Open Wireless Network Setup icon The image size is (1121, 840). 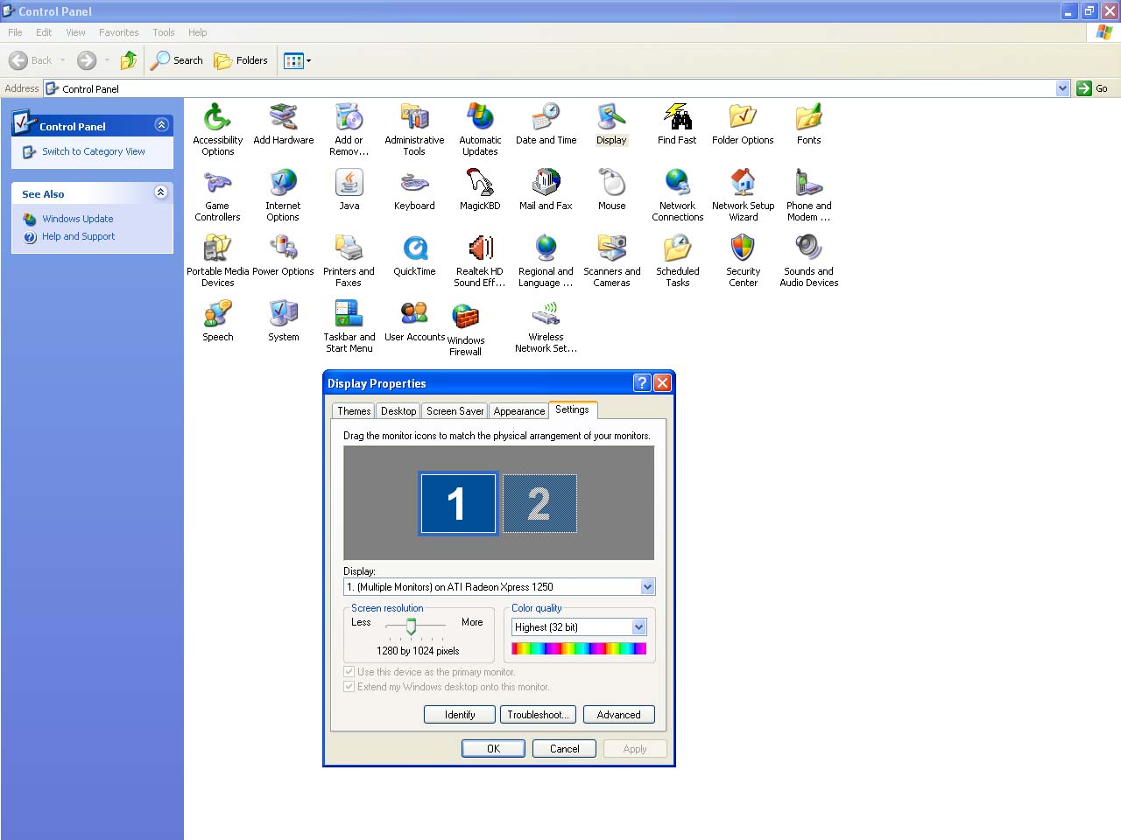(546, 314)
